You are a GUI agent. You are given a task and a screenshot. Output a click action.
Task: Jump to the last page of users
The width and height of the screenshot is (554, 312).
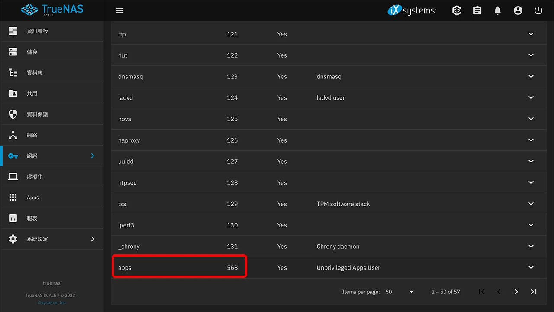(534, 292)
